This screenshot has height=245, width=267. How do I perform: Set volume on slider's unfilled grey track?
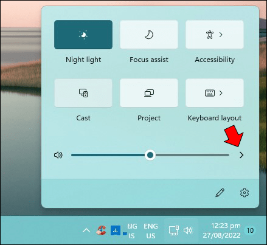click(192, 155)
